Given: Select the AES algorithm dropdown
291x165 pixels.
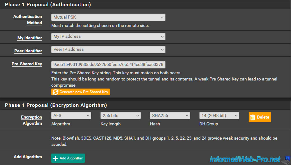Looking at the screenshot, I should coord(71,115).
